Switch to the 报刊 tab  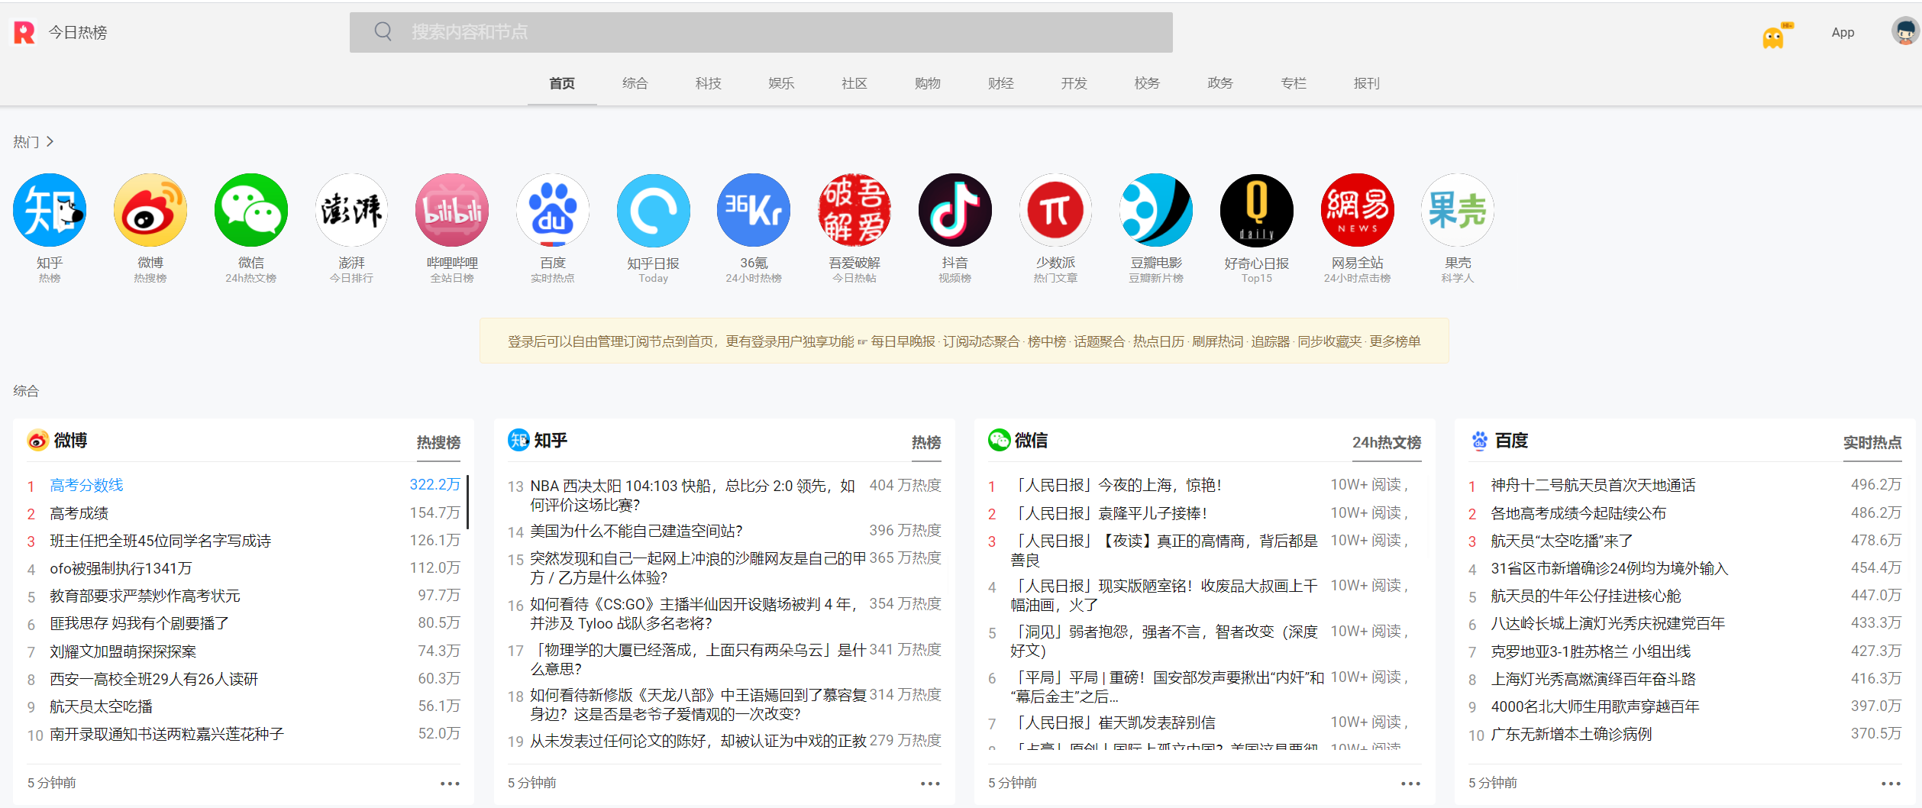pyautogui.click(x=1367, y=83)
